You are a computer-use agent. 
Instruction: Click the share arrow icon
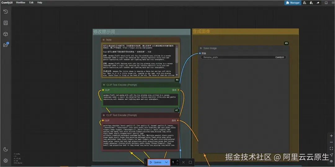tap(318, 3)
